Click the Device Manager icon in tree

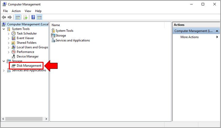tap(13, 57)
